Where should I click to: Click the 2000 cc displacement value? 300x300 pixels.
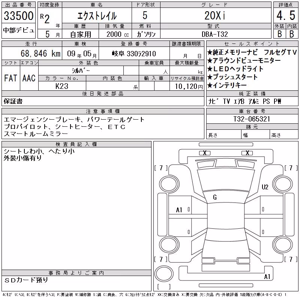coord(117,34)
